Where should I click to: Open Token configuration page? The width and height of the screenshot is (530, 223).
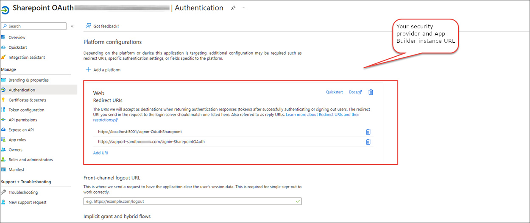[26, 110]
